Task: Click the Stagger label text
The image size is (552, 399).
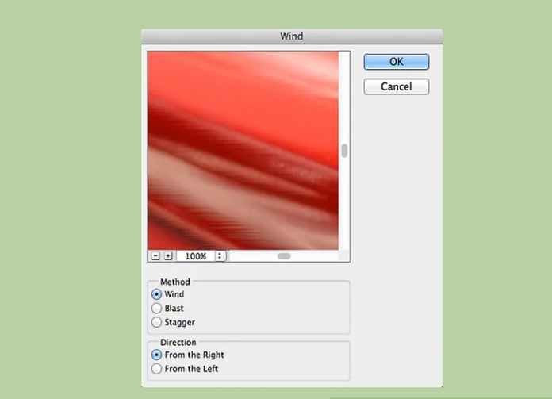Action: [x=179, y=322]
